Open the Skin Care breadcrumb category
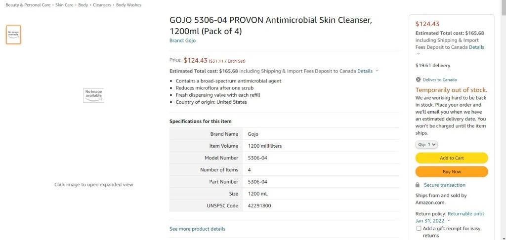The width and height of the screenshot is (506, 240). tap(65, 5)
